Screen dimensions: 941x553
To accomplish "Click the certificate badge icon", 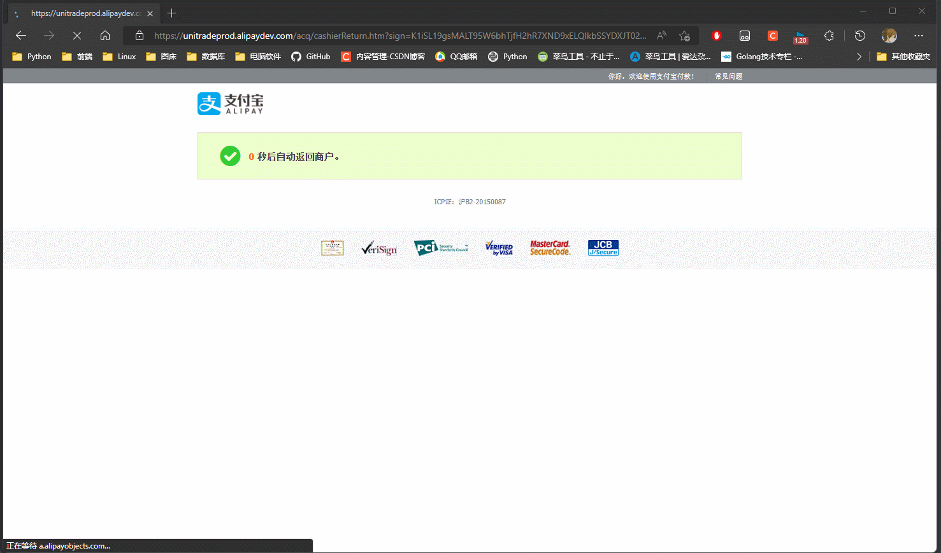I will click(x=333, y=248).
